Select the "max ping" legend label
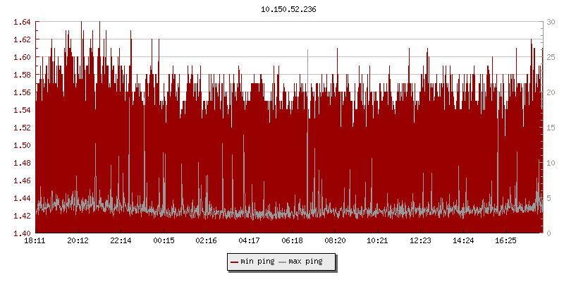Image resolution: width=564 pixels, height=282 pixels. [305, 262]
